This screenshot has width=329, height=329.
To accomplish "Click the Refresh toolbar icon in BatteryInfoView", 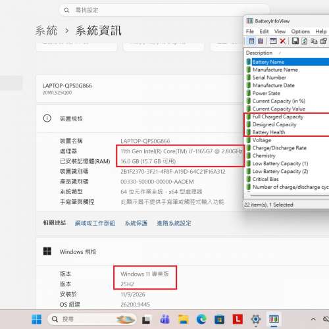I will (x=305, y=41).
